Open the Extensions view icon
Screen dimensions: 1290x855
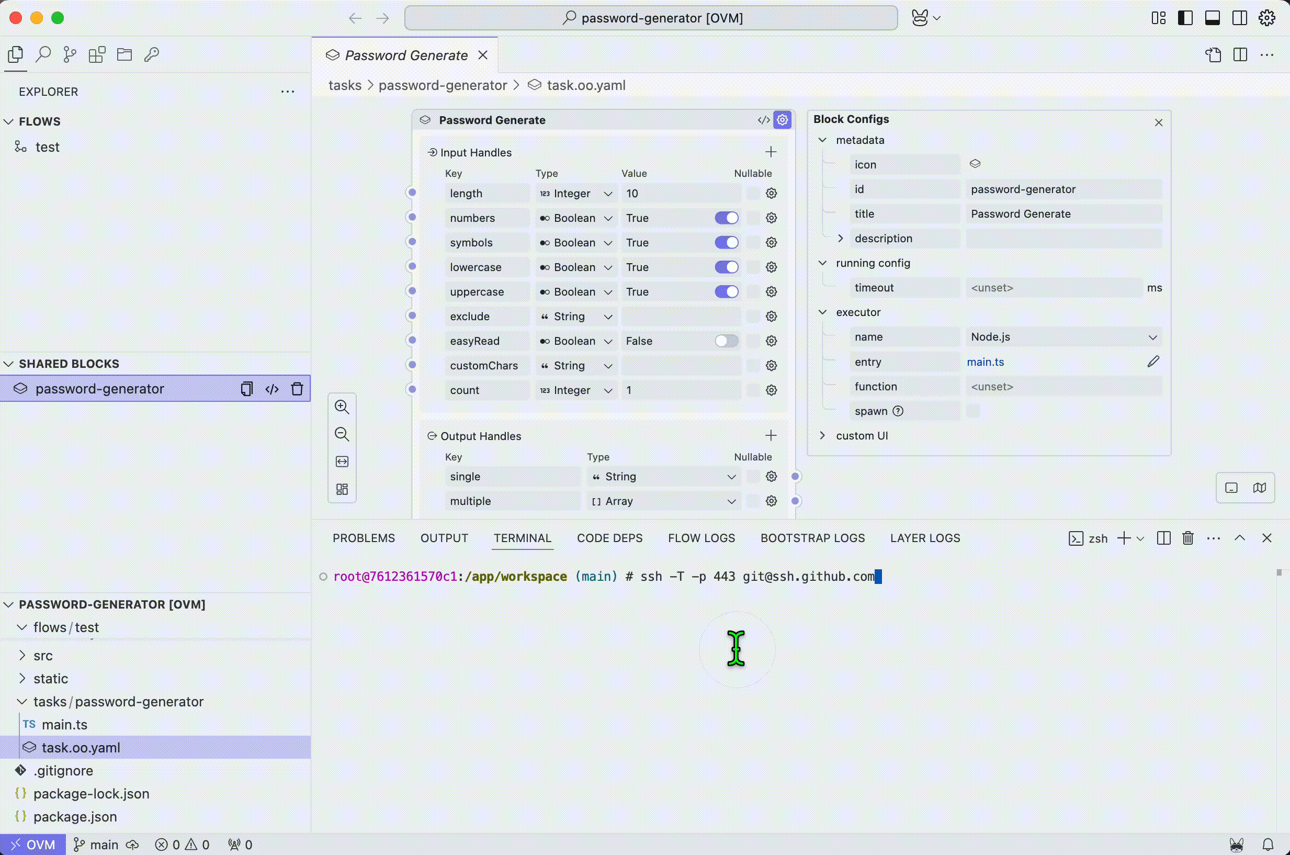click(x=97, y=54)
